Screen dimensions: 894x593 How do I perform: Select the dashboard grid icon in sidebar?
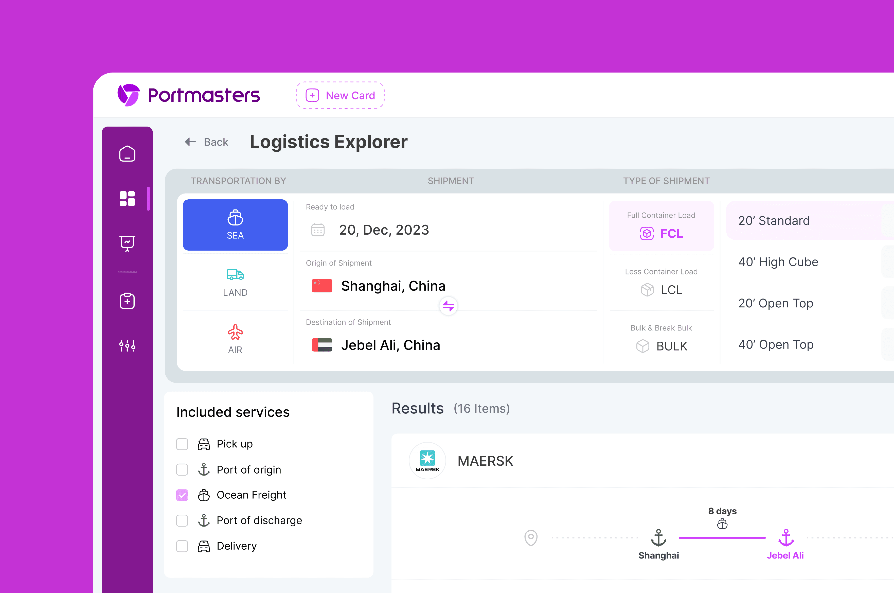(x=127, y=199)
